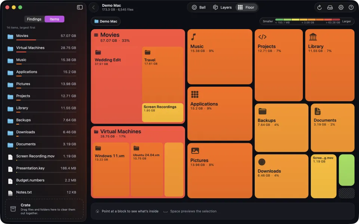The height and width of the screenshot is (224, 359).
Task: Click the code brackets icon in Projects block
Action: pyautogui.click(x=263, y=37)
